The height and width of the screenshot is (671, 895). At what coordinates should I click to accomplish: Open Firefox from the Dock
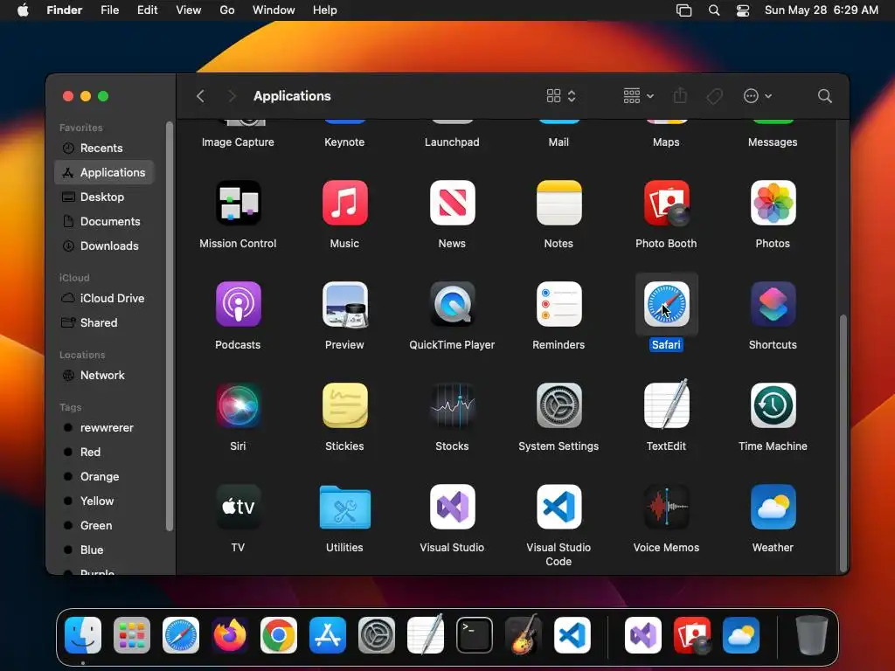[x=230, y=635]
